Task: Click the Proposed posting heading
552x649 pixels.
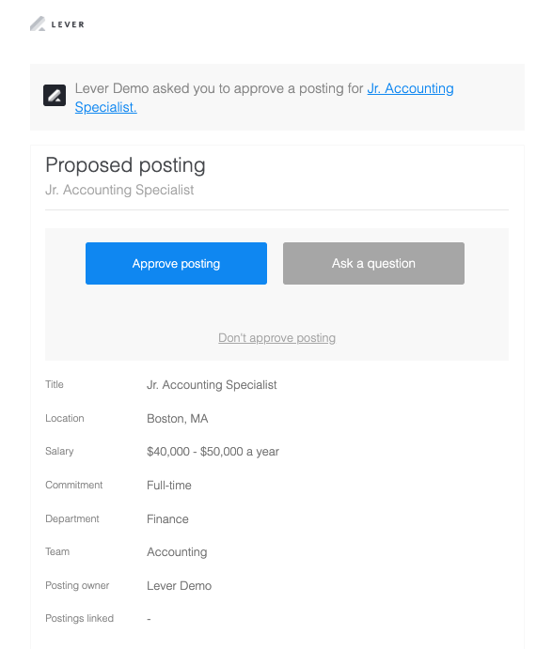Action: [x=125, y=165]
